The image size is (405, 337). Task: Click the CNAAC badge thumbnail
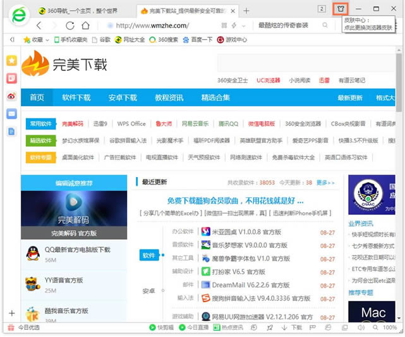coord(372,195)
